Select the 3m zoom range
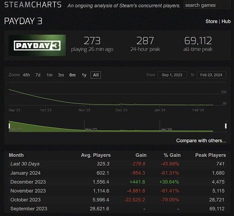Viewport: 234px width, 216px height. [x=61, y=75]
